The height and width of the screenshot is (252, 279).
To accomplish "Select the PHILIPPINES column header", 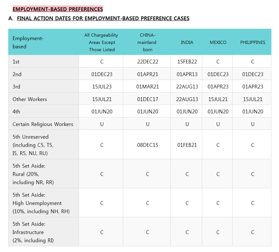I will pos(252,42).
